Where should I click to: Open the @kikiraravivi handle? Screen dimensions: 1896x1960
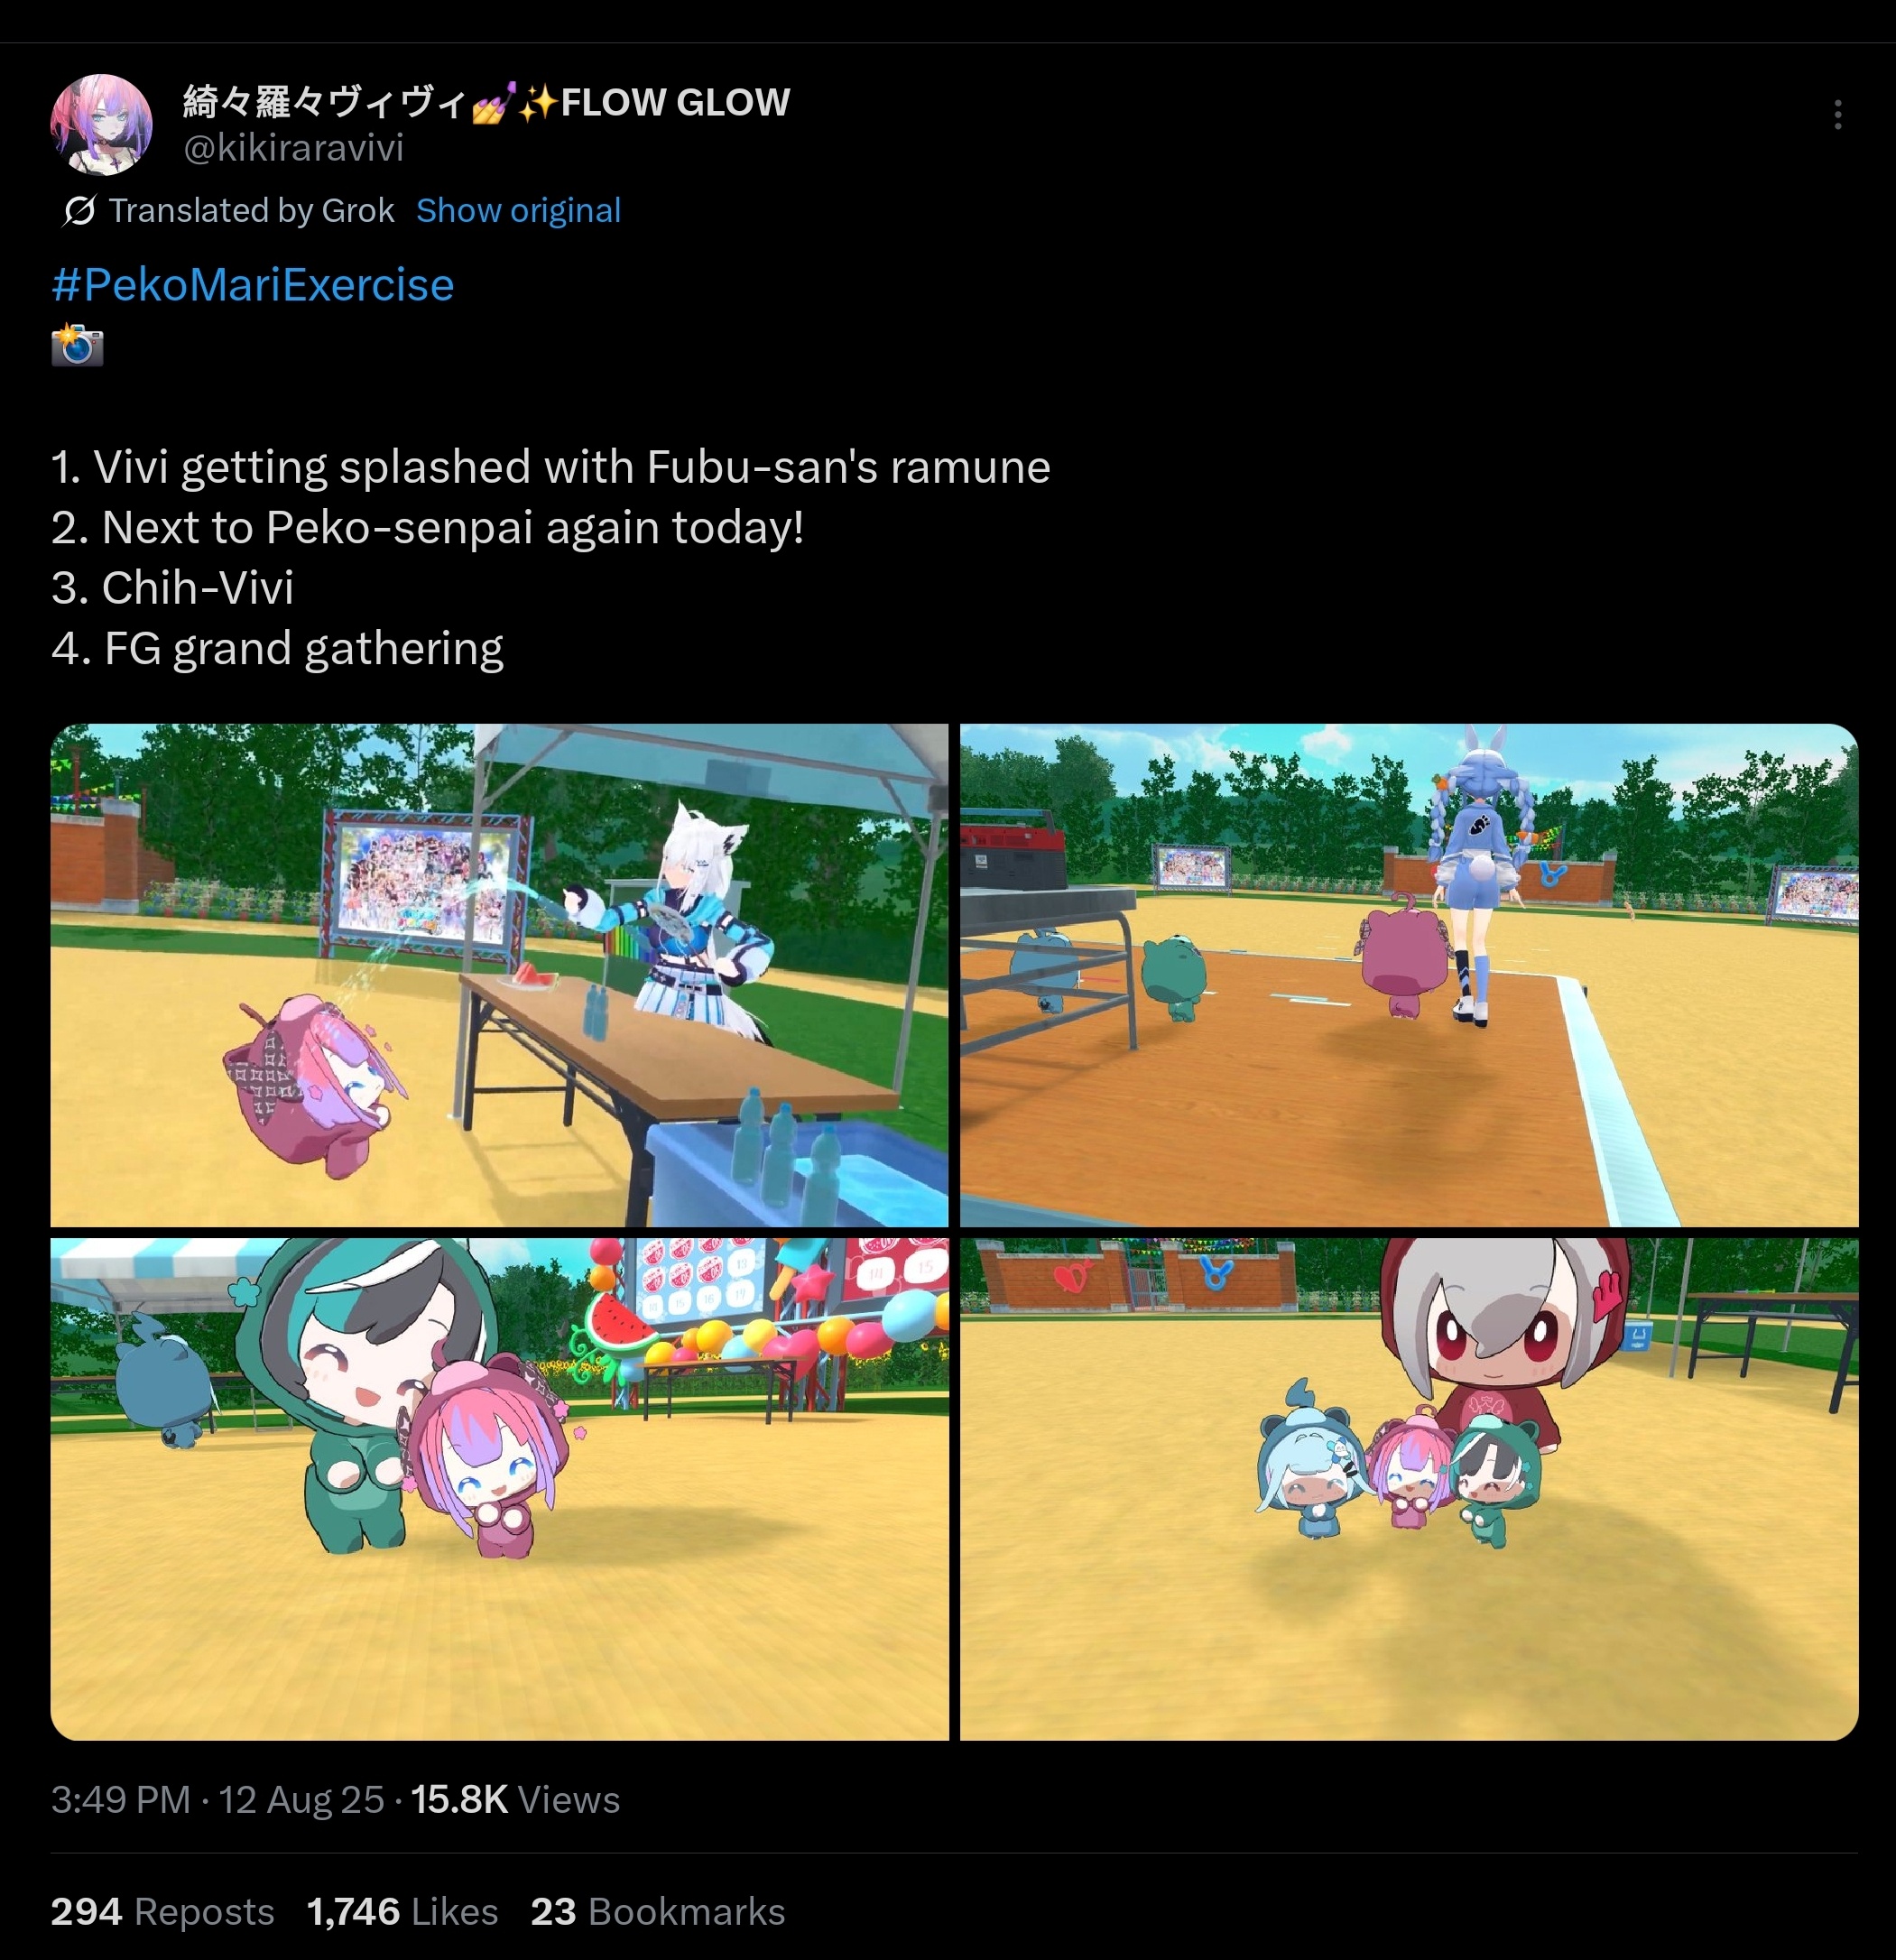click(x=294, y=148)
